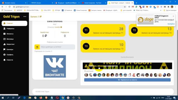Open the What's My IP Address bookmark

point(141,10)
